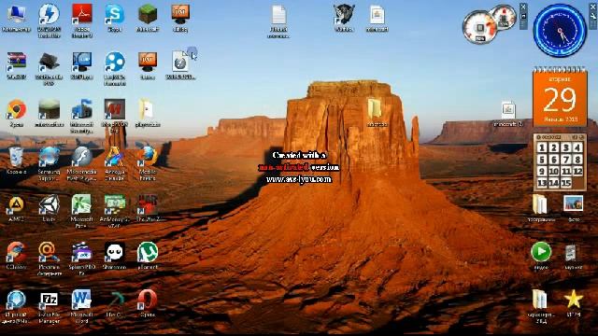Click tile 1 in the puzzle gadget

click(x=542, y=147)
